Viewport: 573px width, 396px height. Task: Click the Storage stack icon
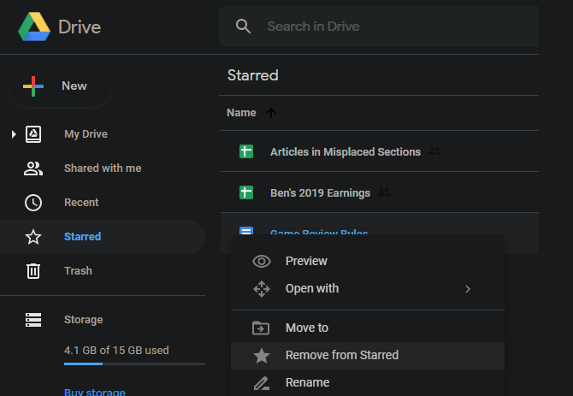[x=33, y=320]
